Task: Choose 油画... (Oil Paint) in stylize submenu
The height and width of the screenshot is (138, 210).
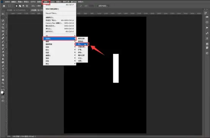Action: 82,61
